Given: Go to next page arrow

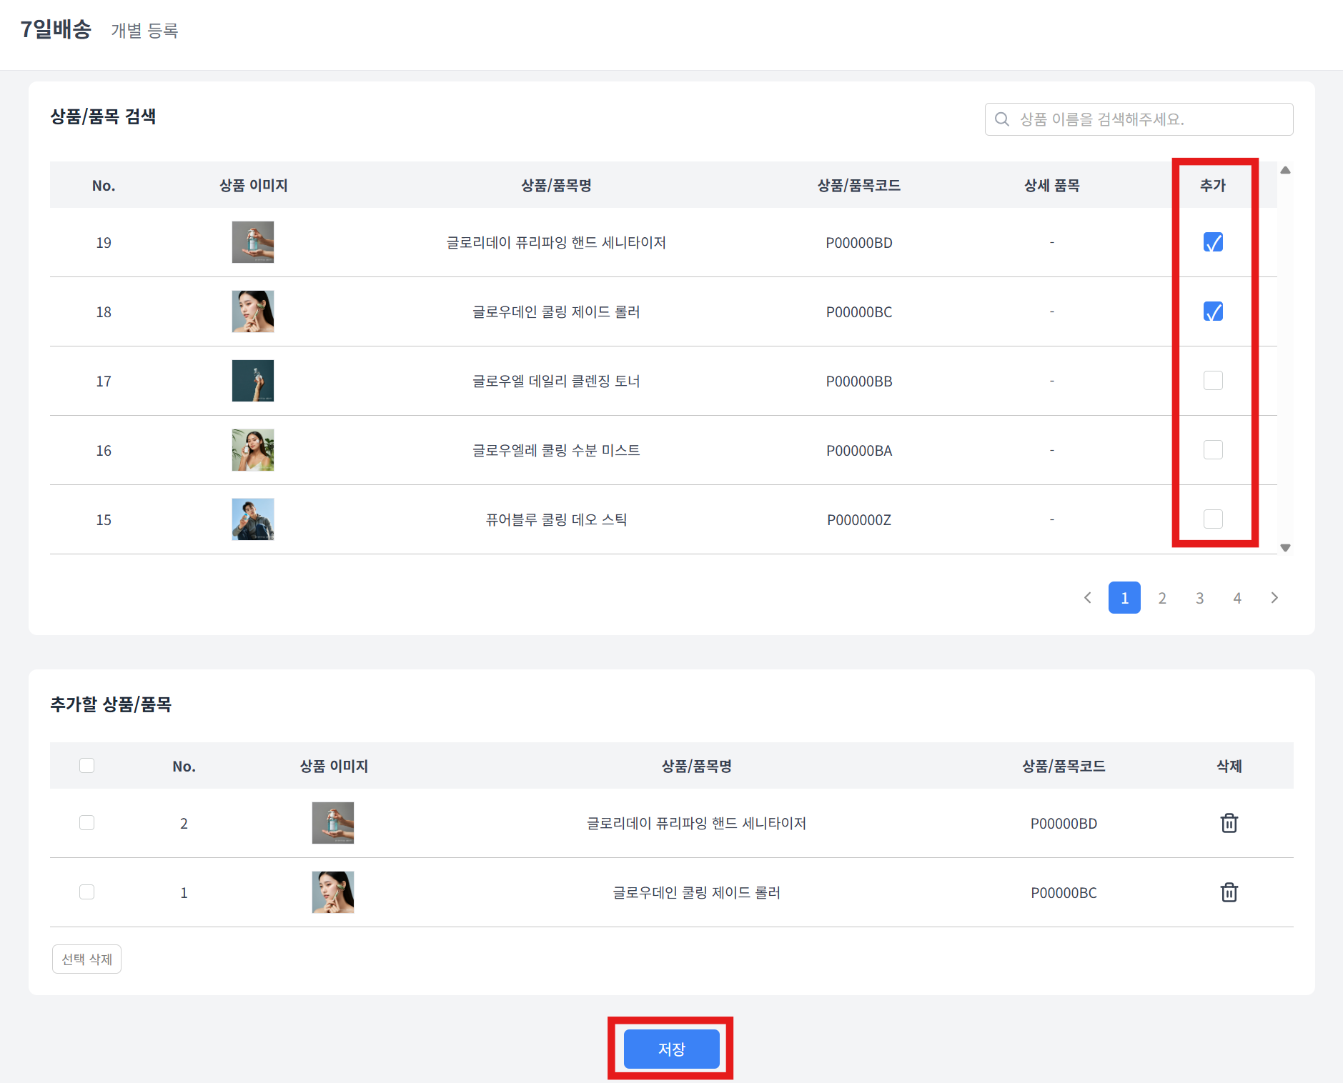Looking at the screenshot, I should pyautogui.click(x=1274, y=598).
